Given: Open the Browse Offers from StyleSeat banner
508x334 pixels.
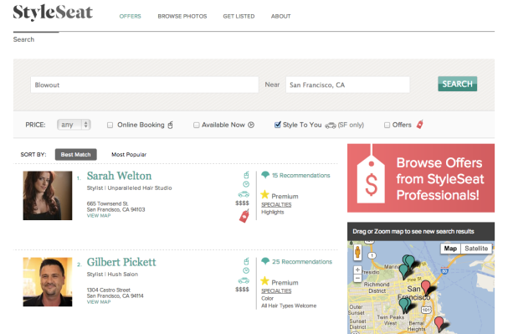Looking at the screenshot, I should [x=421, y=178].
